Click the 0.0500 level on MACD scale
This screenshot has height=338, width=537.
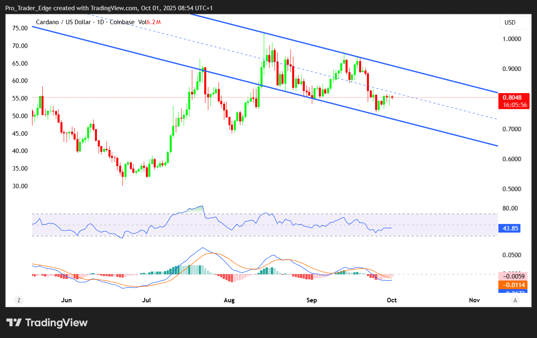pyautogui.click(x=512, y=255)
